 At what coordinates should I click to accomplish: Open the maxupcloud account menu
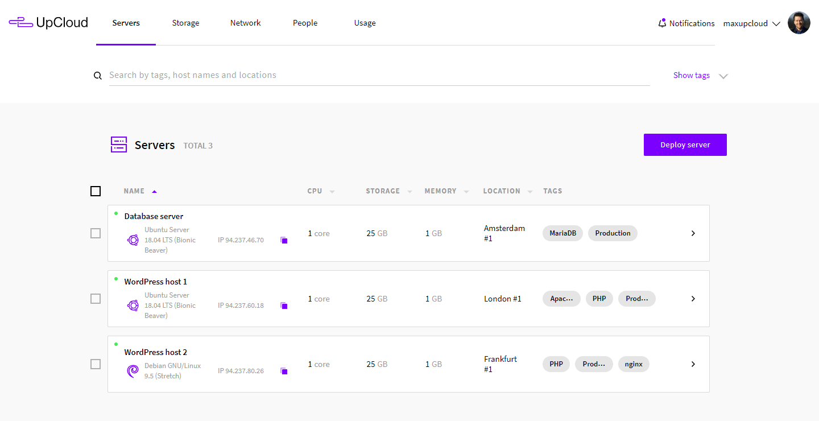751,23
